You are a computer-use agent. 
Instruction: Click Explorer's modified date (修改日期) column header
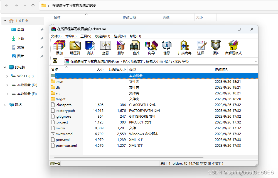pos(141,17)
